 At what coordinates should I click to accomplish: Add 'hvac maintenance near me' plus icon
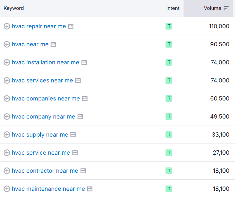point(7,189)
